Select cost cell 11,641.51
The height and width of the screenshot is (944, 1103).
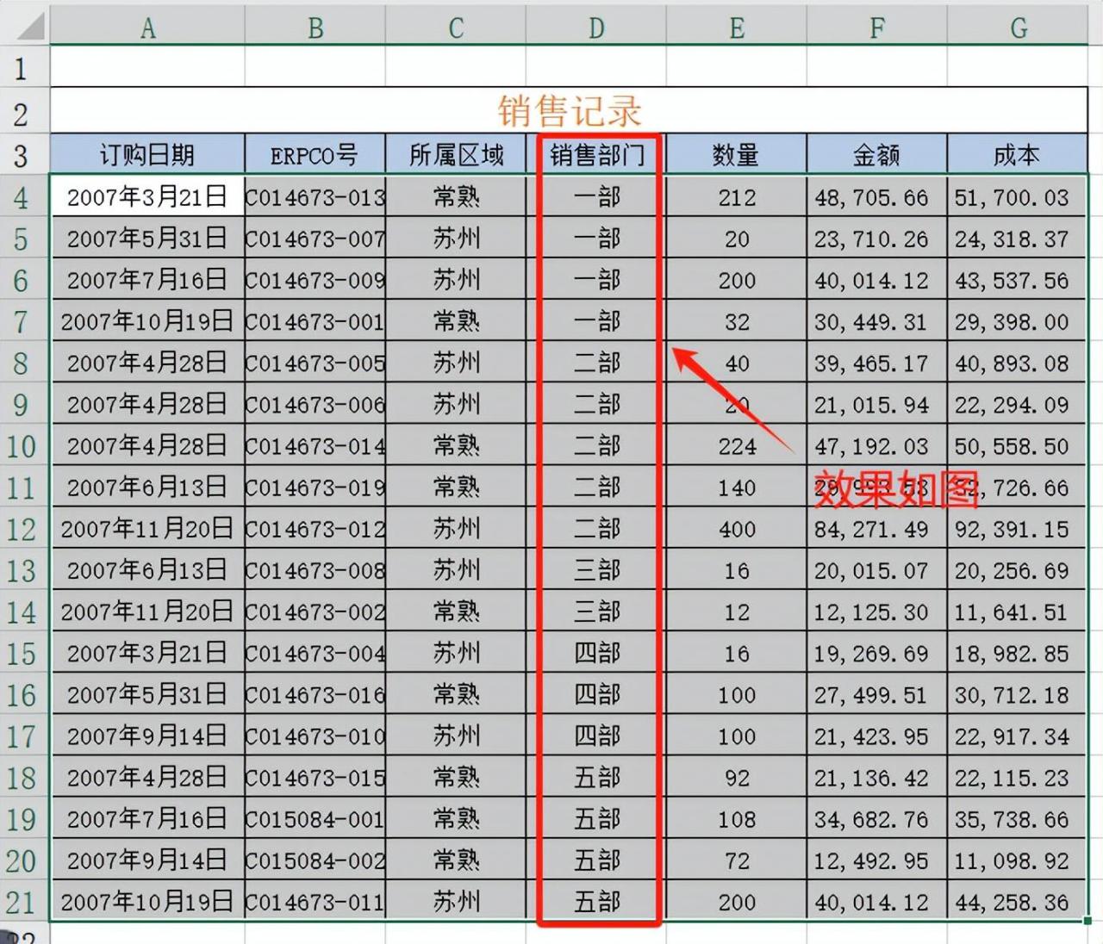(1018, 611)
